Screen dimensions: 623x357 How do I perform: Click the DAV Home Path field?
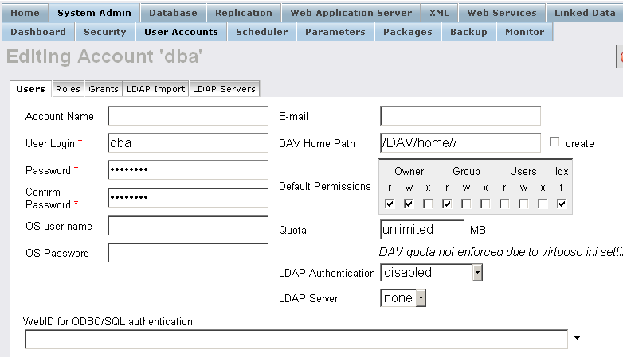click(x=460, y=143)
